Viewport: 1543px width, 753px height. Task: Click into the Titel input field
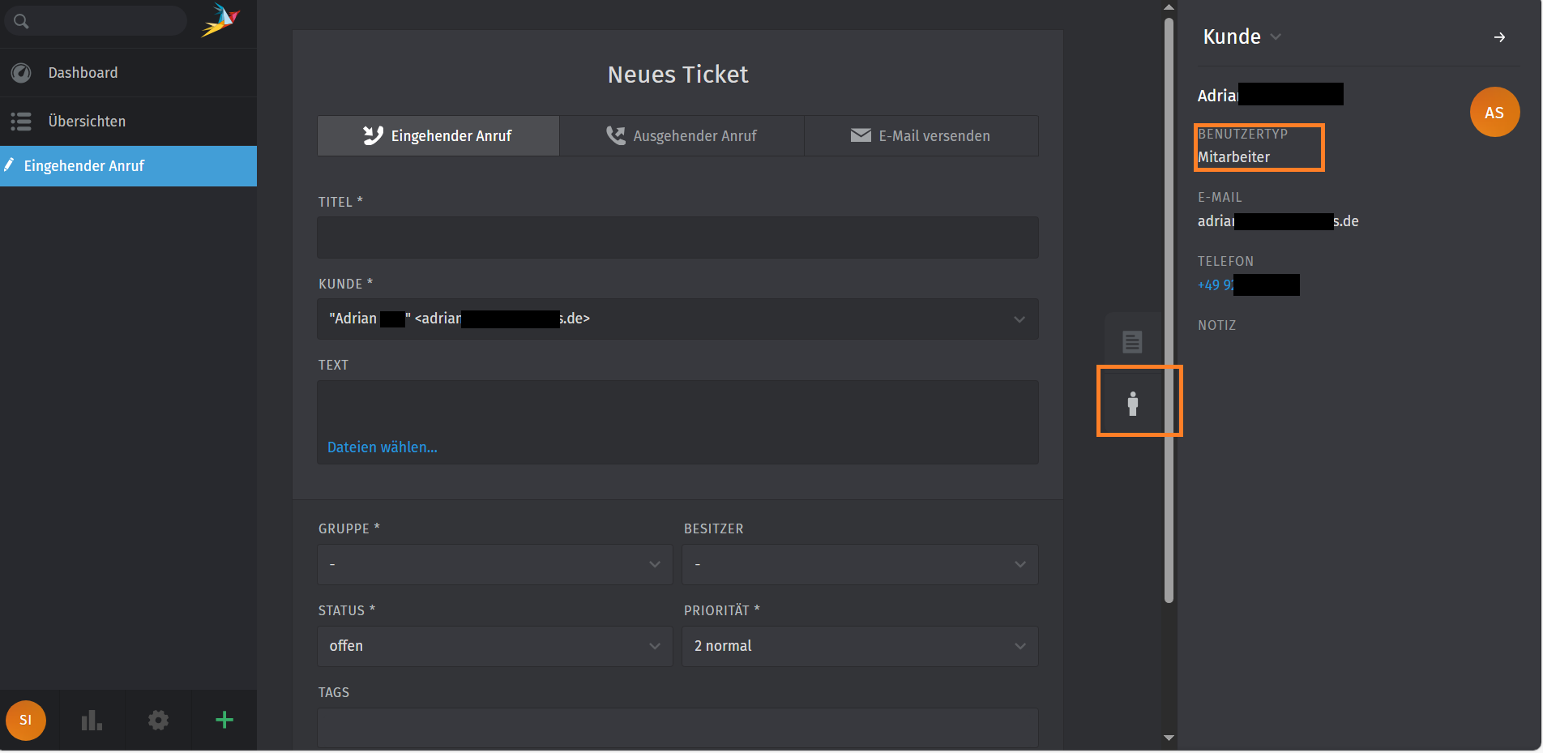coord(677,237)
